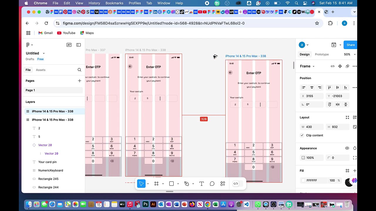Select the Frame tool in bottom toolbar

tap(156, 184)
